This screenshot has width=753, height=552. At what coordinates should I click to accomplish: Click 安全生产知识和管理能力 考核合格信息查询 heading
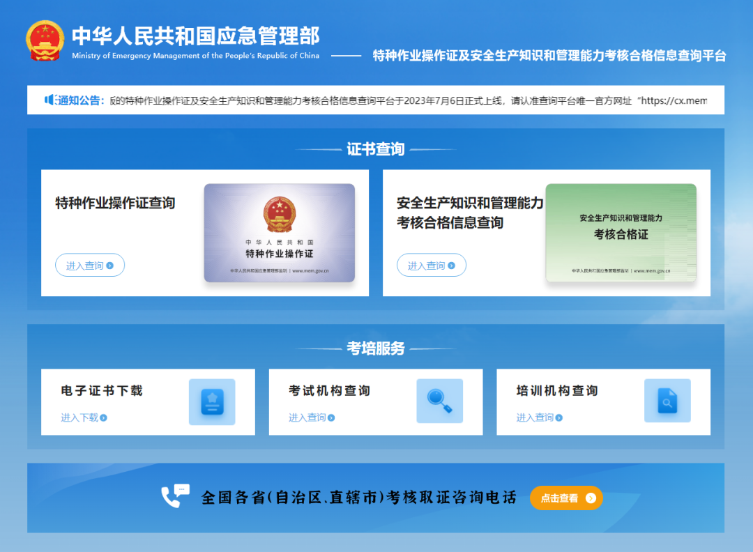(x=470, y=213)
